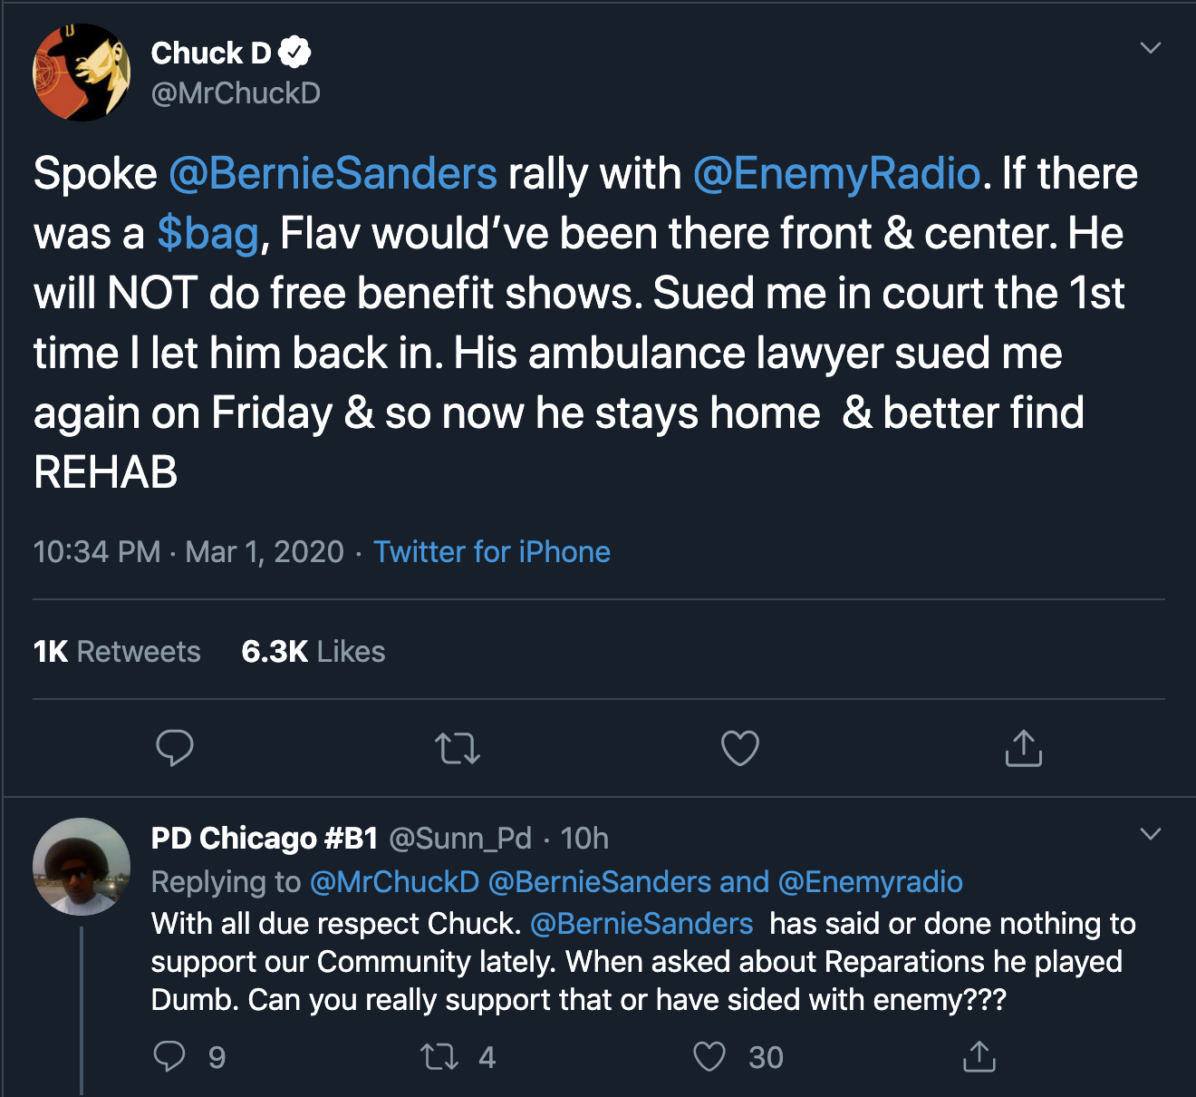Screen dimensions: 1196x1097
Task: Share PD Chicago's reply
Action: pyautogui.click(x=979, y=1056)
